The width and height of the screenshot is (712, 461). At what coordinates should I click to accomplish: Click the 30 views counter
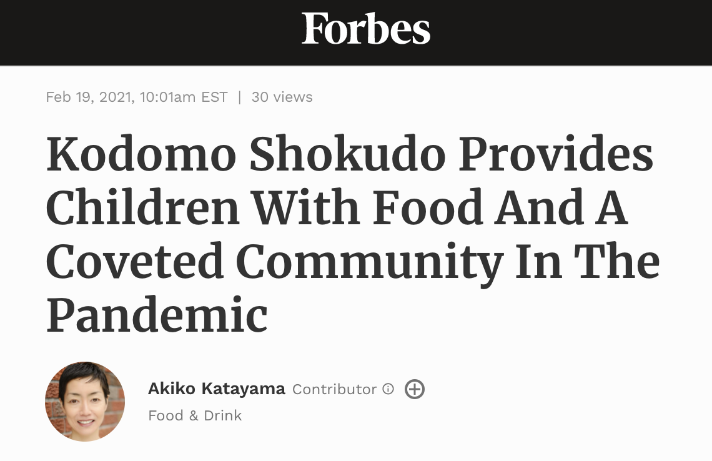tap(282, 97)
